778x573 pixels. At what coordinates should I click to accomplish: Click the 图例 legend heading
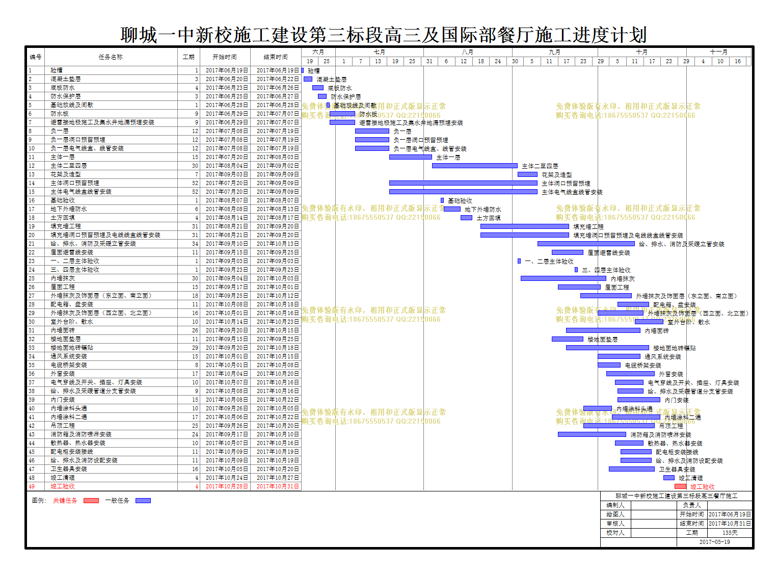tap(39, 501)
